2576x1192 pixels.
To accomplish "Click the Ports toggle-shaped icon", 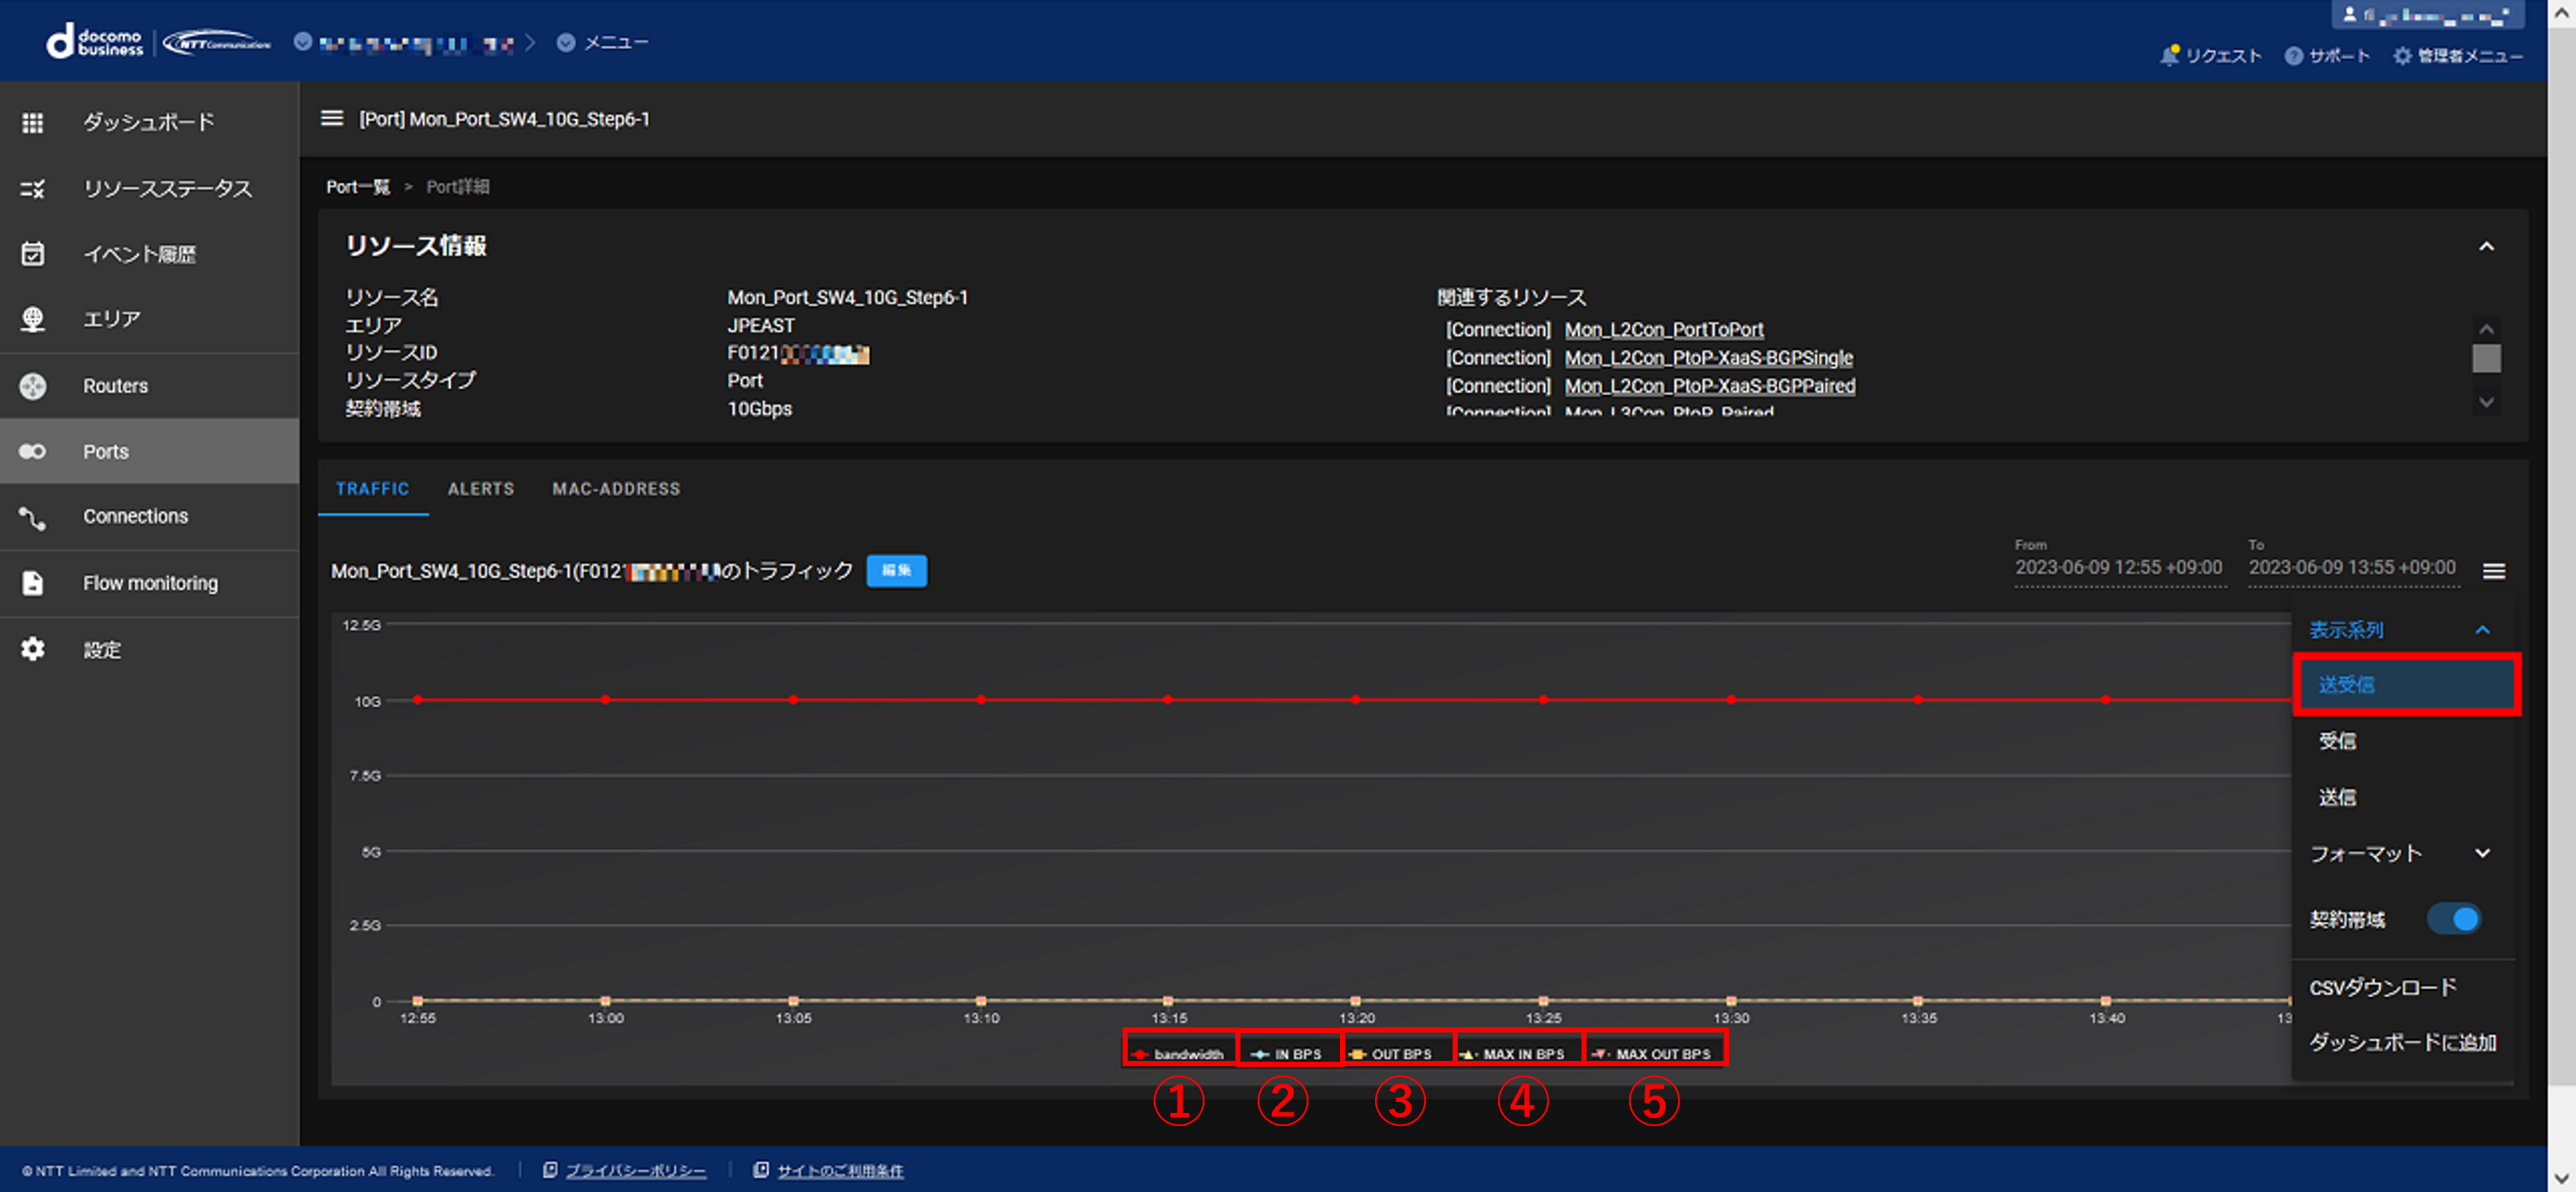I will tap(33, 451).
